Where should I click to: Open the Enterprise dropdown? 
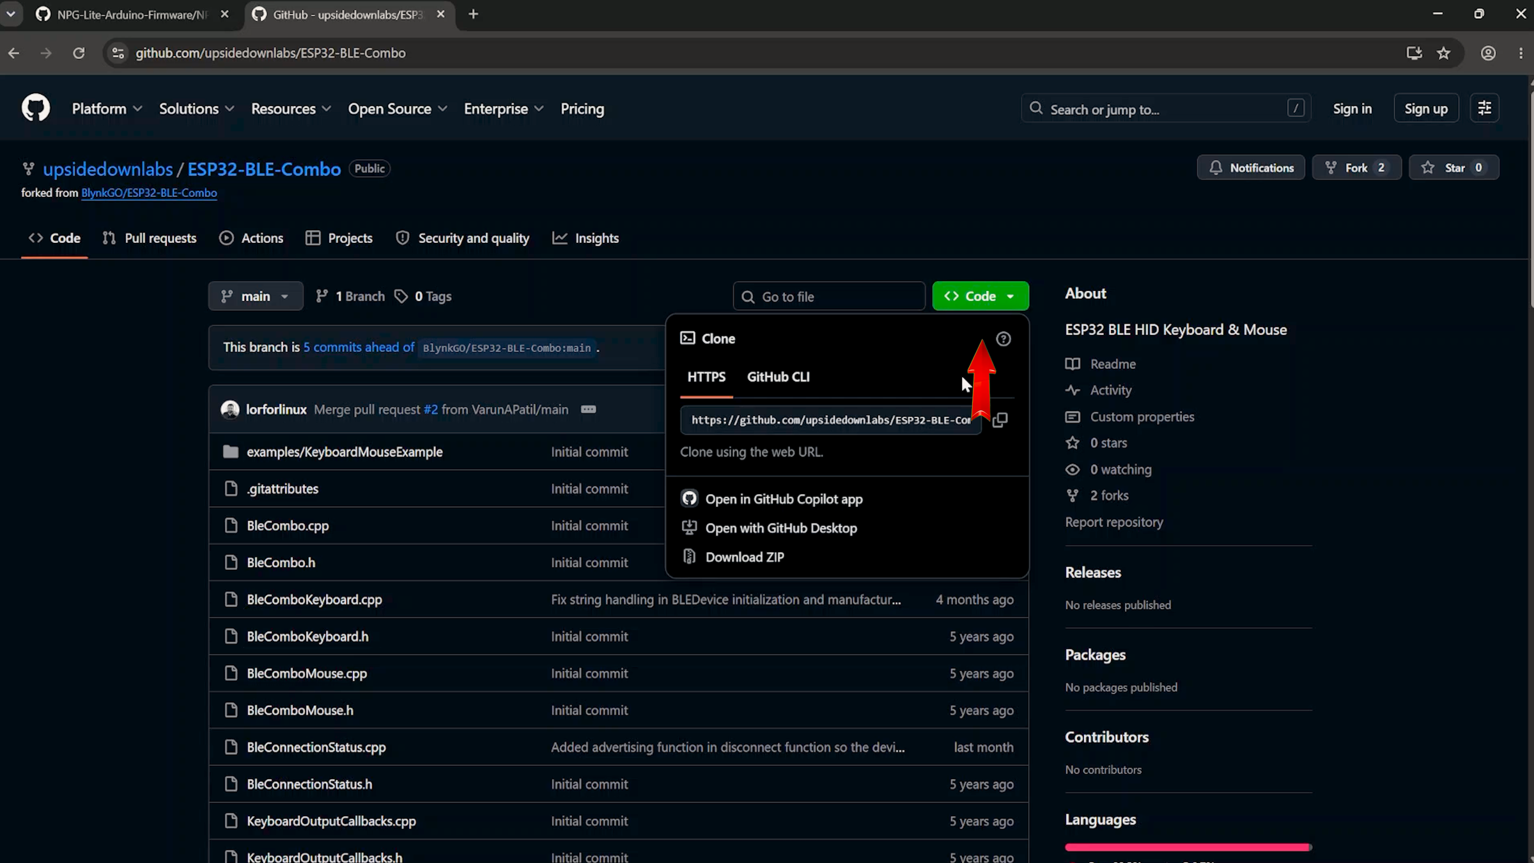pyautogui.click(x=504, y=109)
